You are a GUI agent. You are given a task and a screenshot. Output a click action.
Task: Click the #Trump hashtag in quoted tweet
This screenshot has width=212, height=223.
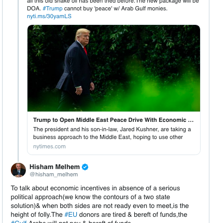52,8
